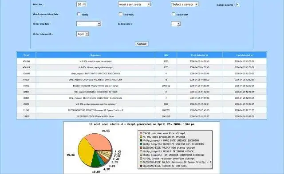Tick the This week checkbox

pyautogui.click(x=120, y=14)
